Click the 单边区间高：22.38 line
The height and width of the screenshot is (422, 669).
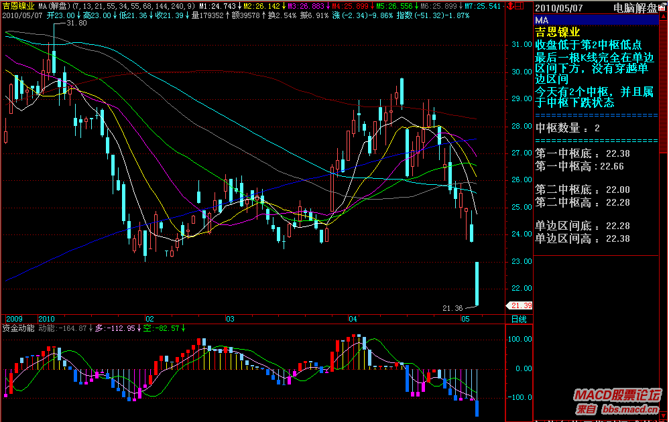tap(583, 238)
